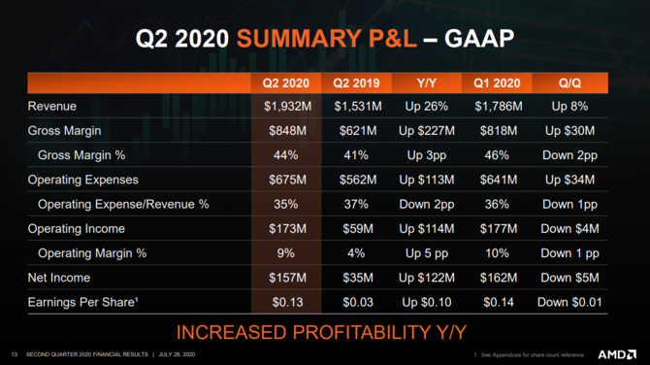Click the $157M net income value
Screen dimensions: 650x365
[288, 278]
